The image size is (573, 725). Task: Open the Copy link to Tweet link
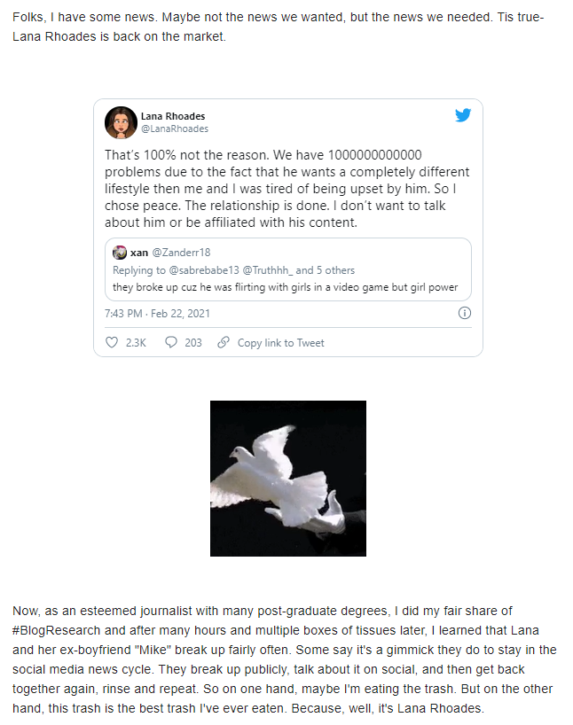click(x=280, y=343)
